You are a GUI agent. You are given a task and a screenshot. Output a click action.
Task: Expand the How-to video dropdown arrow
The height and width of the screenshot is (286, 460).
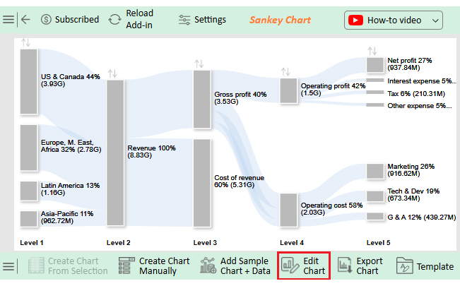(436, 20)
